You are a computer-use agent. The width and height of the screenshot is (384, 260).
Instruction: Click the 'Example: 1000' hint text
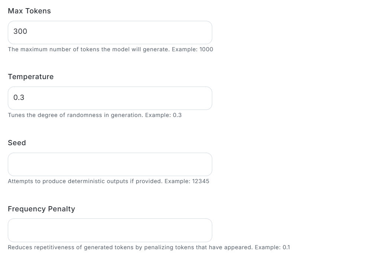[193, 49]
